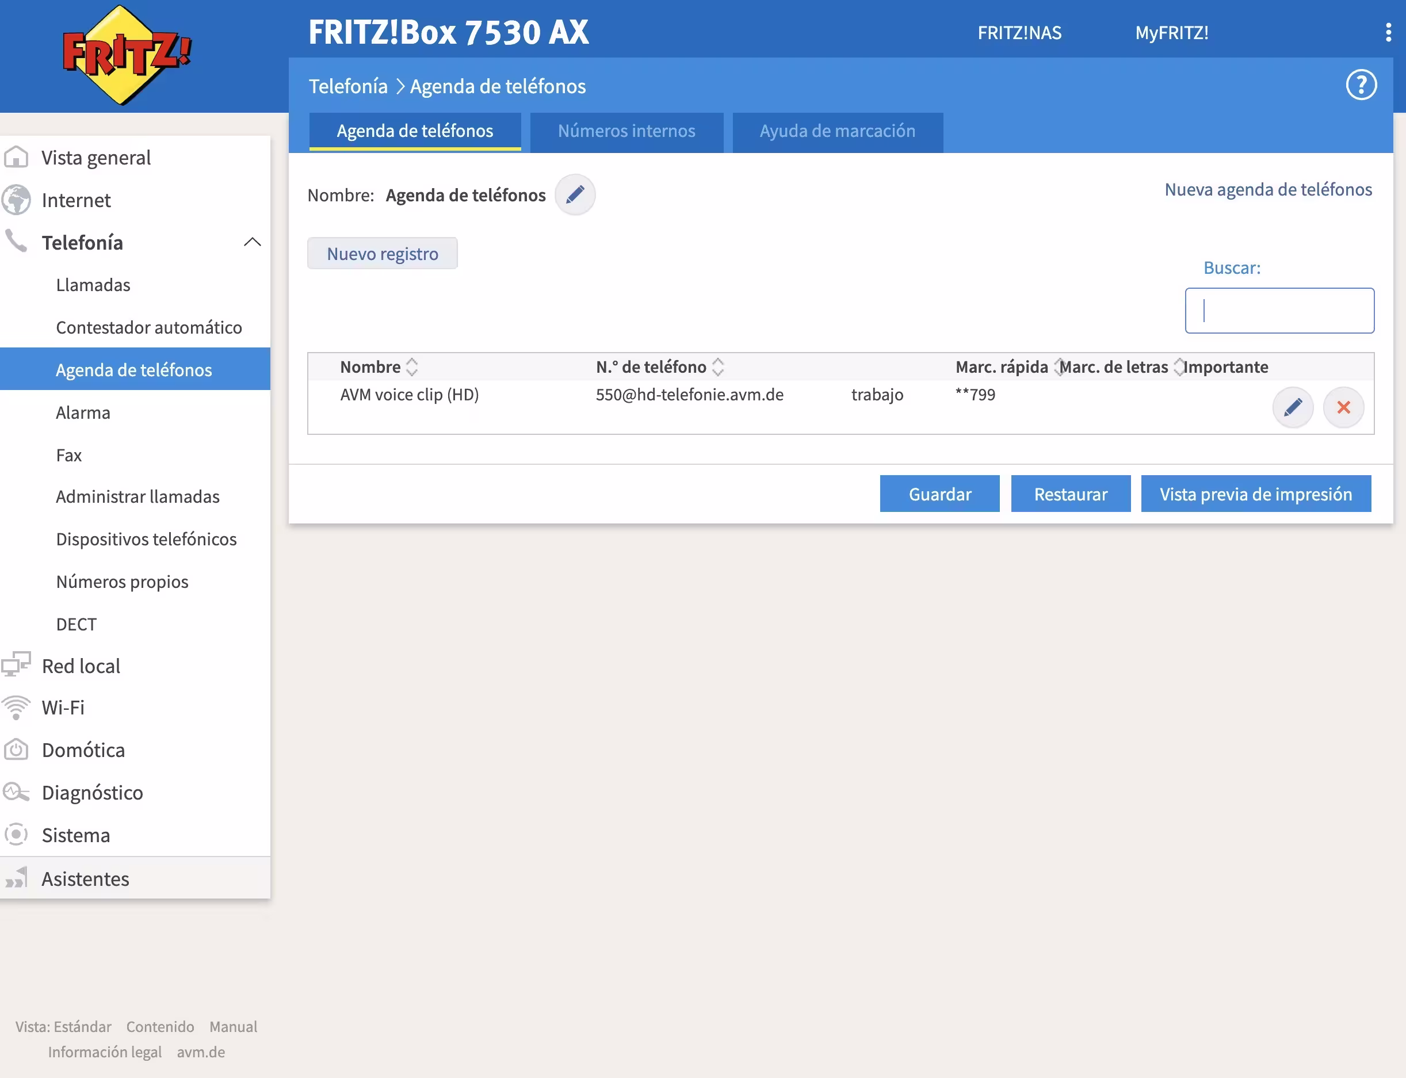The width and height of the screenshot is (1406, 1078).
Task: Open Números propios page
Action: (122, 582)
